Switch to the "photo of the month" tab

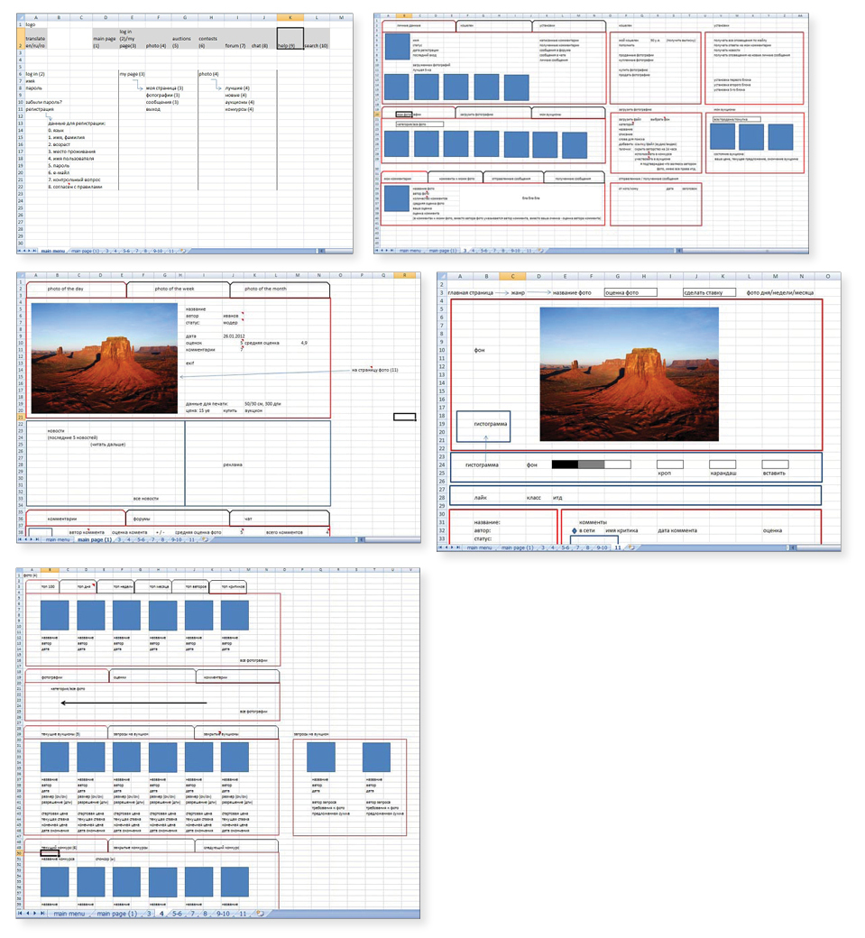pyautogui.click(x=279, y=289)
